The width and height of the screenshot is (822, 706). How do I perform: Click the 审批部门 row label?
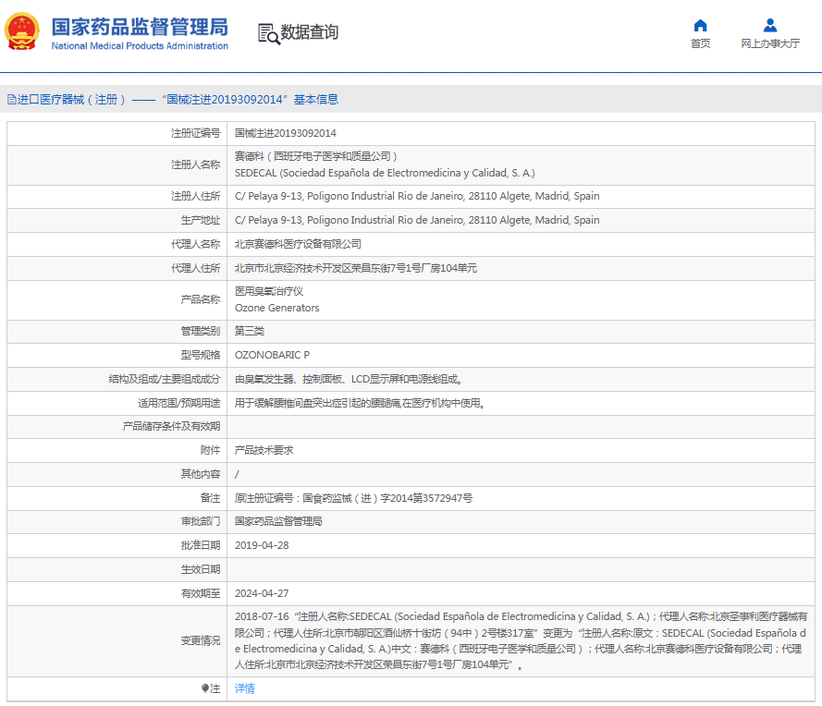tap(201, 521)
